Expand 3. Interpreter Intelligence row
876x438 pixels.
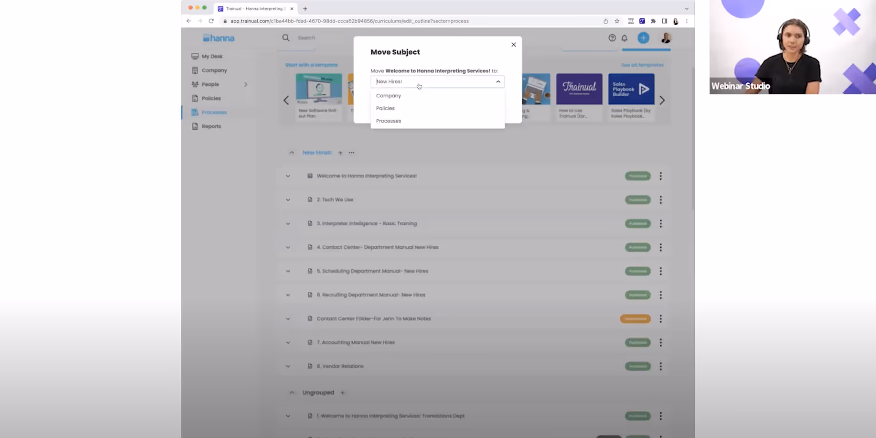pyautogui.click(x=288, y=224)
